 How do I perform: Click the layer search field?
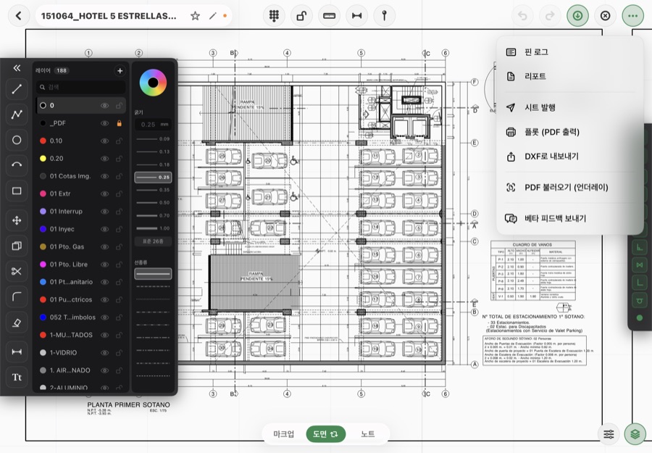[x=80, y=87]
